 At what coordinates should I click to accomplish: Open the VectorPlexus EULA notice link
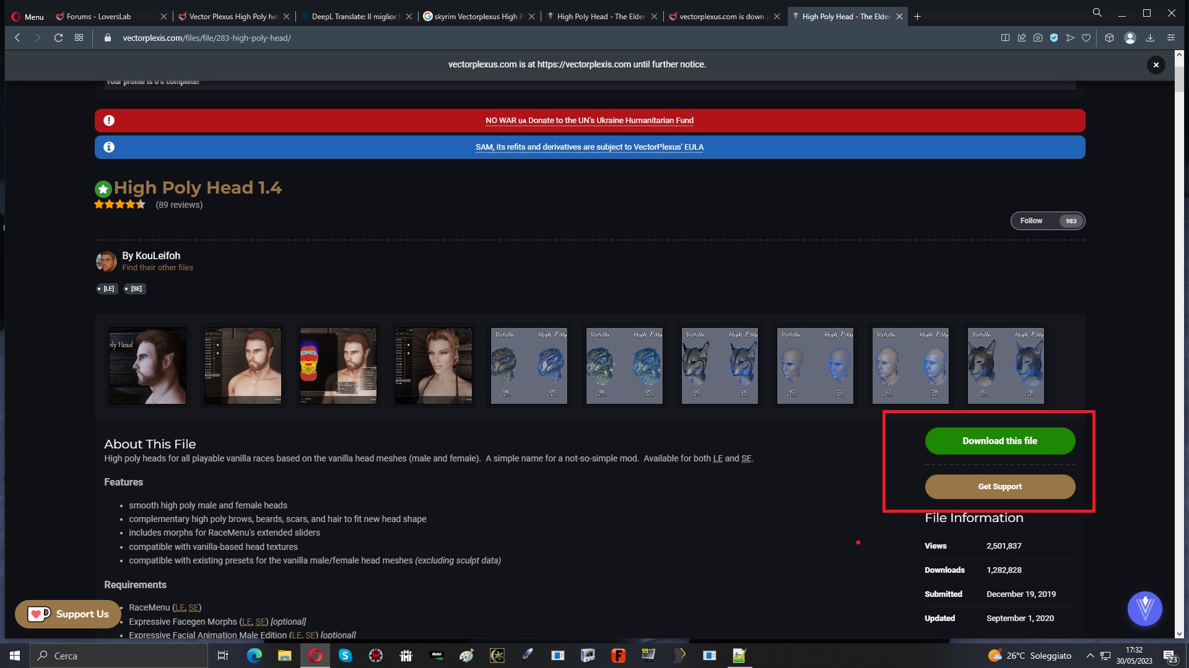[x=590, y=147]
